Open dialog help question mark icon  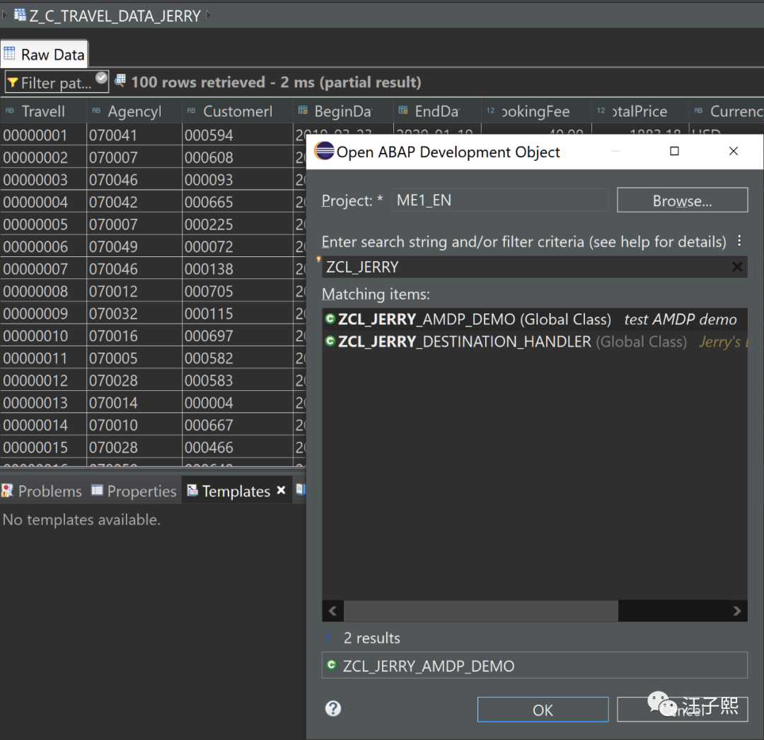click(333, 708)
